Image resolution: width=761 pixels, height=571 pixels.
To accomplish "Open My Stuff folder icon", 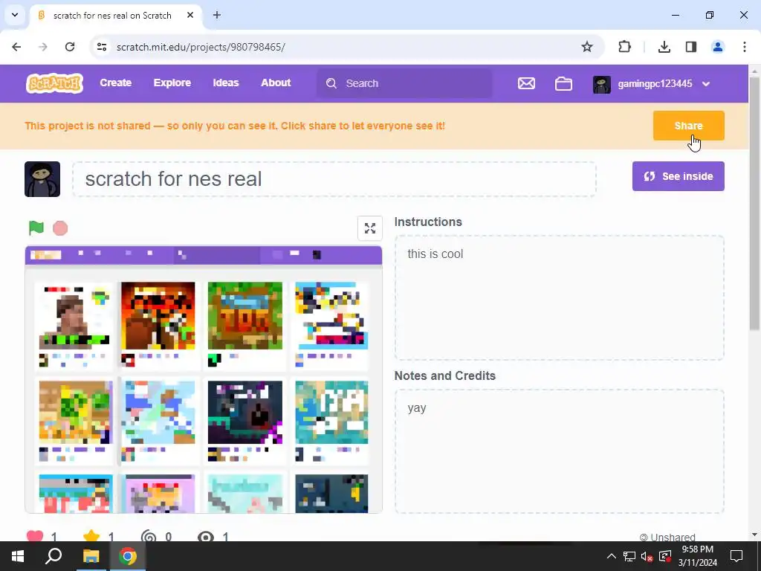I will tap(563, 83).
